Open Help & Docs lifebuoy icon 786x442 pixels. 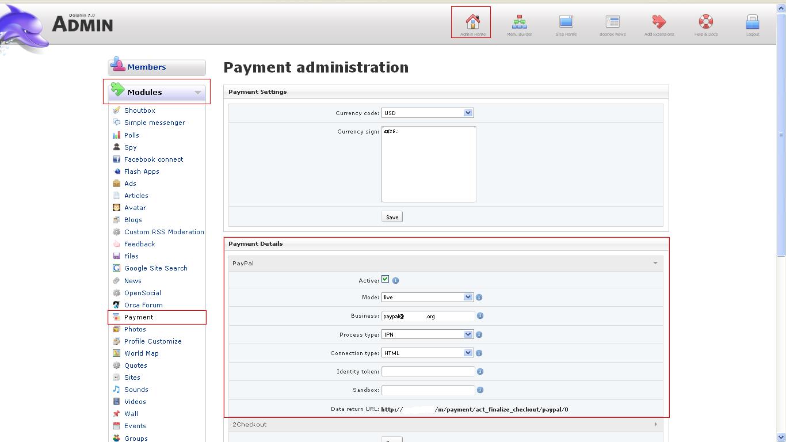(x=705, y=23)
